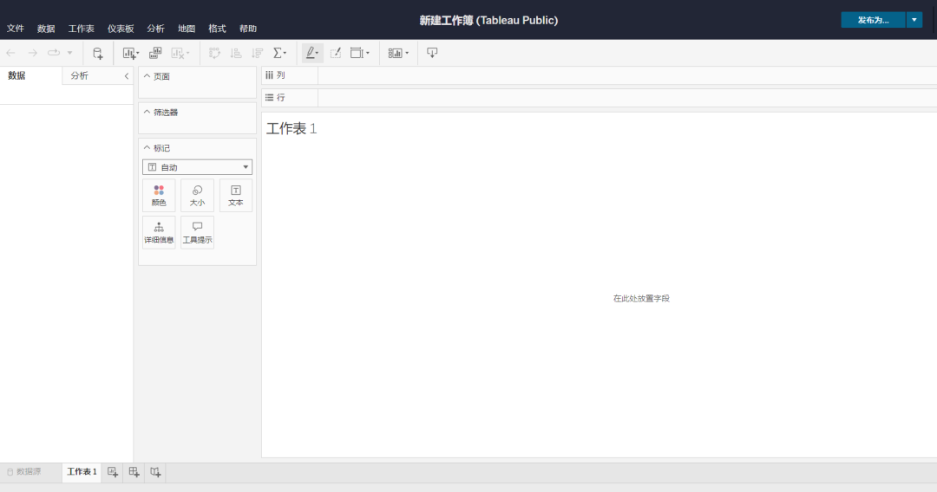
Task: Click the new dashboard icon in bottom bar
Action: [x=134, y=472]
